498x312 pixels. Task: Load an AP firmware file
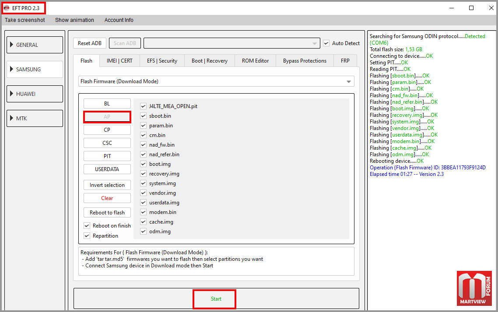(107, 116)
